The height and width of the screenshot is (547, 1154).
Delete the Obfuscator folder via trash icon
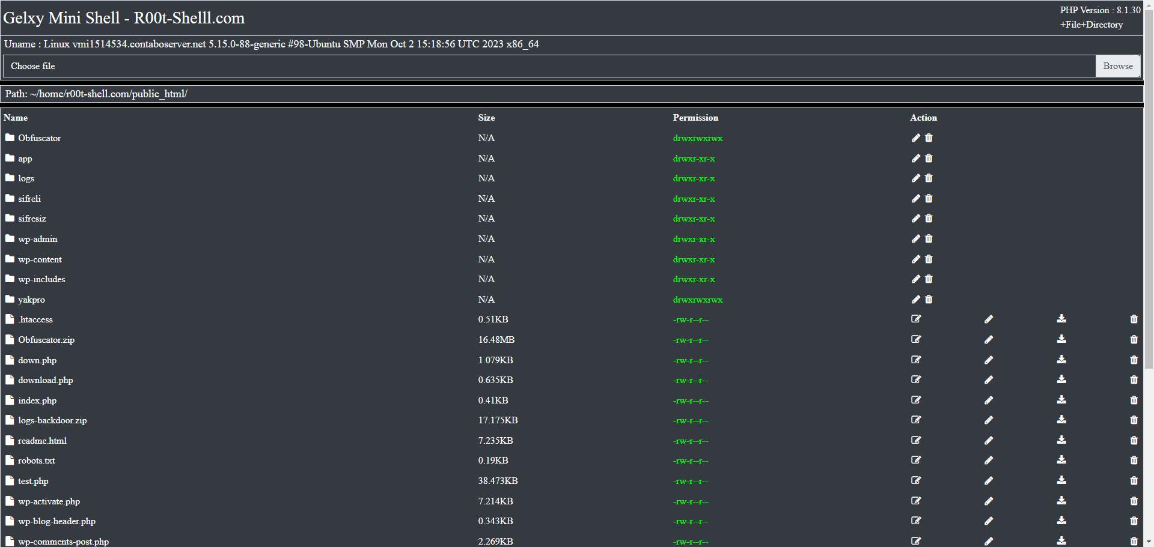[929, 138]
